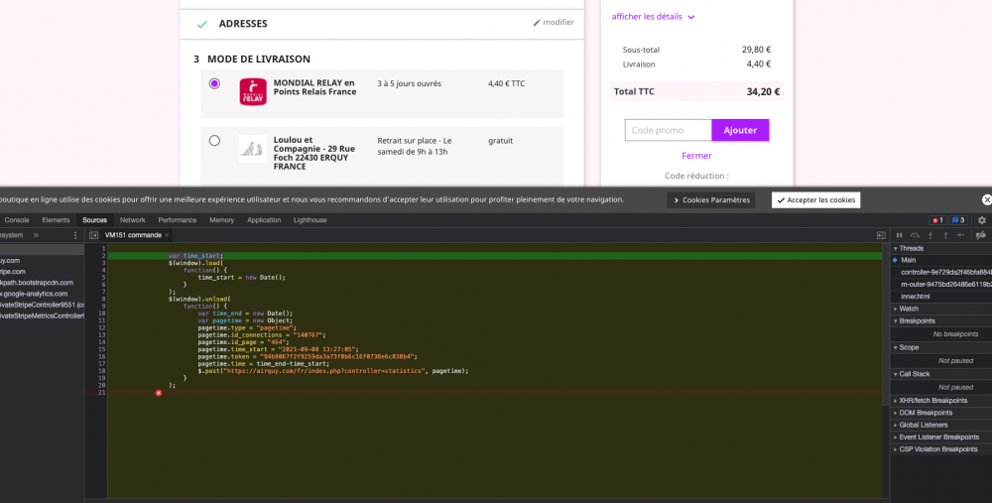This screenshot has height=503, width=992.
Task: Pause script execution in the debugger
Action: [x=899, y=235]
